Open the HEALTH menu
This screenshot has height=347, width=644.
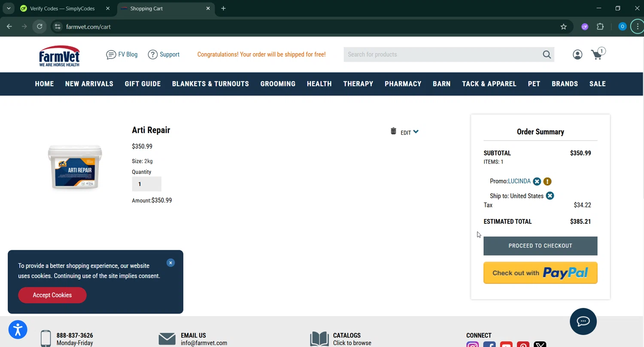click(319, 84)
